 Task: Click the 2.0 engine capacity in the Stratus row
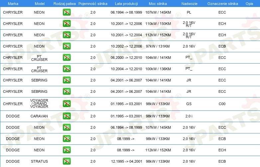coord(93,161)
